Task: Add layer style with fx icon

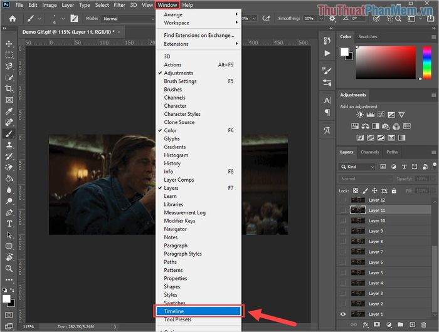Action: 365,325
